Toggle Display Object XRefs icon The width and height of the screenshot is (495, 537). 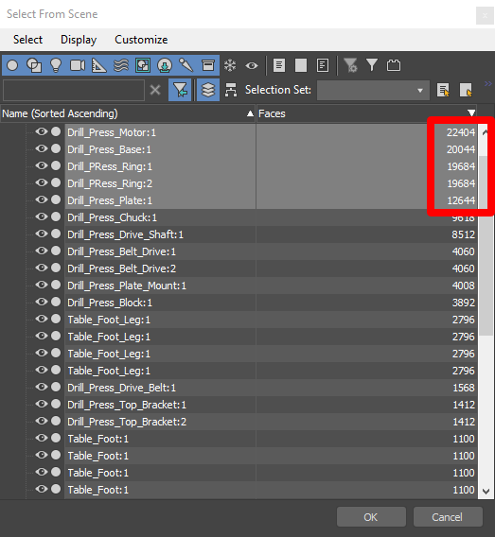165,65
